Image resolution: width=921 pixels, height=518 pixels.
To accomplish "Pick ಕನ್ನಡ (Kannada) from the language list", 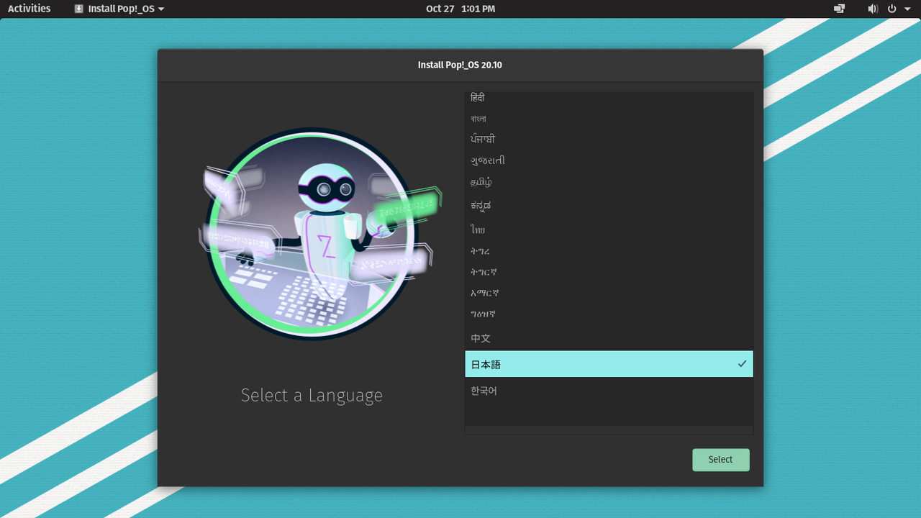I will pos(609,206).
